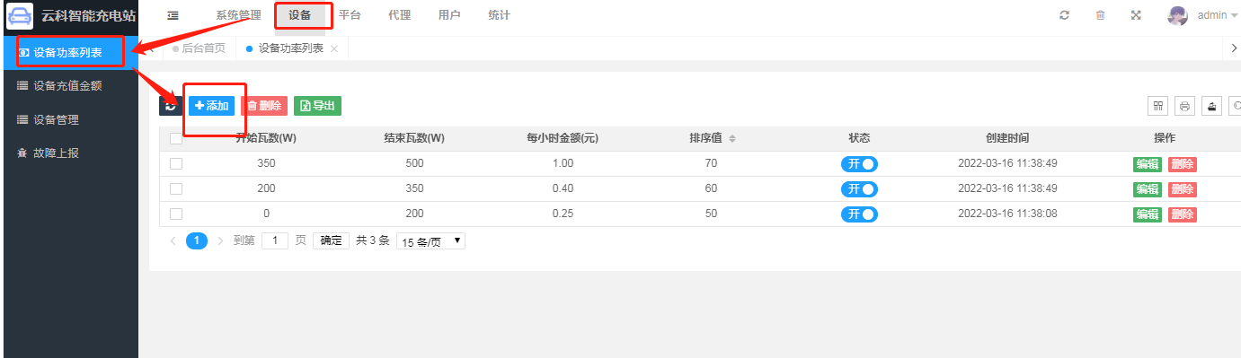Tick the select-all checkbox in table header
Image resolution: width=1241 pixels, height=358 pixels.
coord(176,138)
